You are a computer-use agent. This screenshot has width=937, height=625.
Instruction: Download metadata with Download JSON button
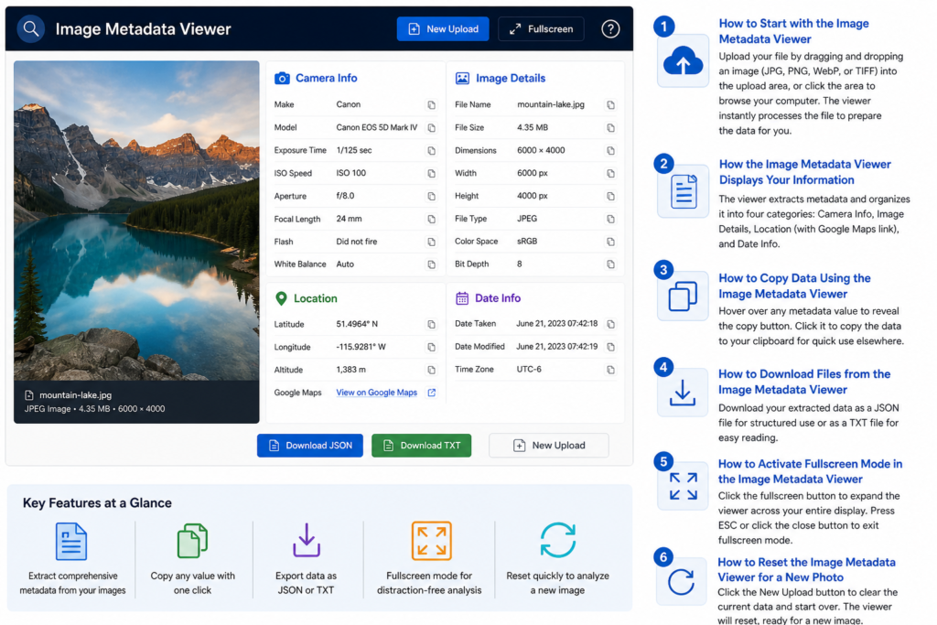(309, 445)
